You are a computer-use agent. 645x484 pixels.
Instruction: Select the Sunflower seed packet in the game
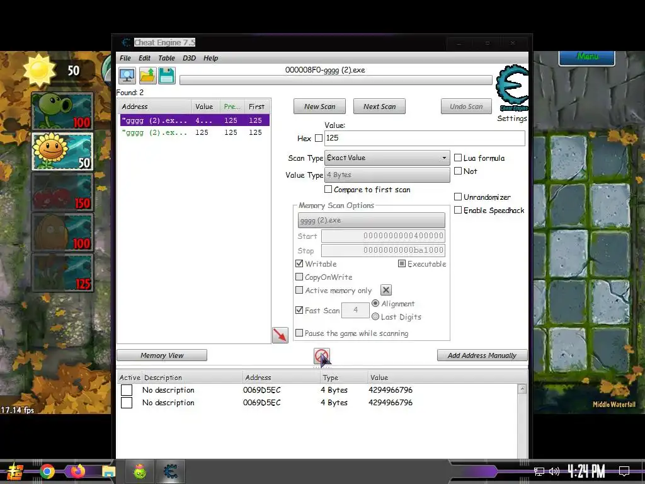pos(62,151)
